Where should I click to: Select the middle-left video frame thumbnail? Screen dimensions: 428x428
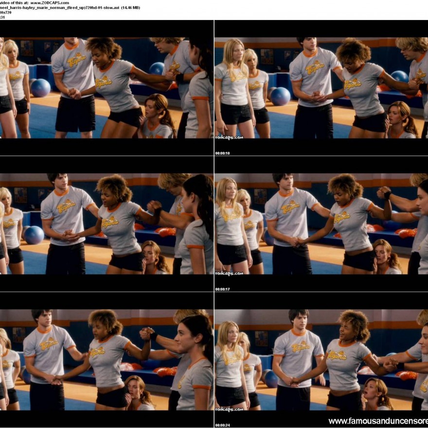pyautogui.click(x=107, y=224)
